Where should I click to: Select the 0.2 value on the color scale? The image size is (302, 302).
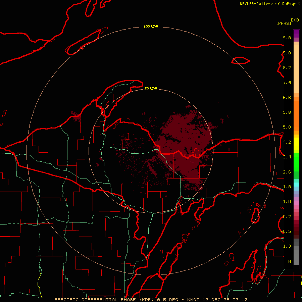287,217
